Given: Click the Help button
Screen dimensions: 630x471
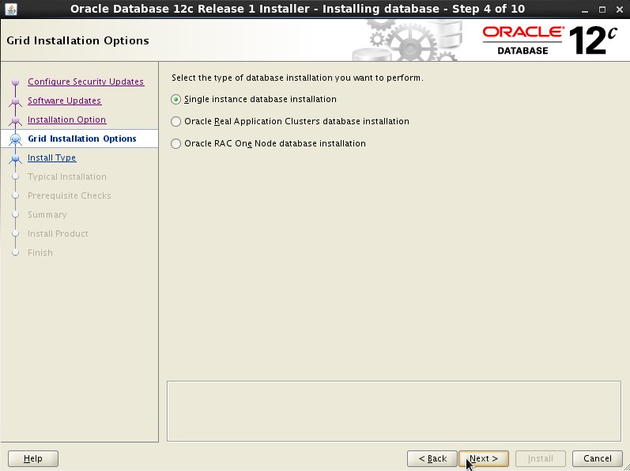Looking at the screenshot, I should [x=33, y=458].
